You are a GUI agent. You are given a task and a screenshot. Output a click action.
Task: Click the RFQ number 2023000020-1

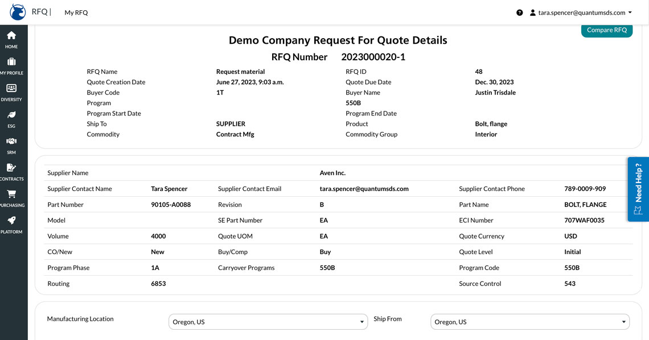(373, 57)
